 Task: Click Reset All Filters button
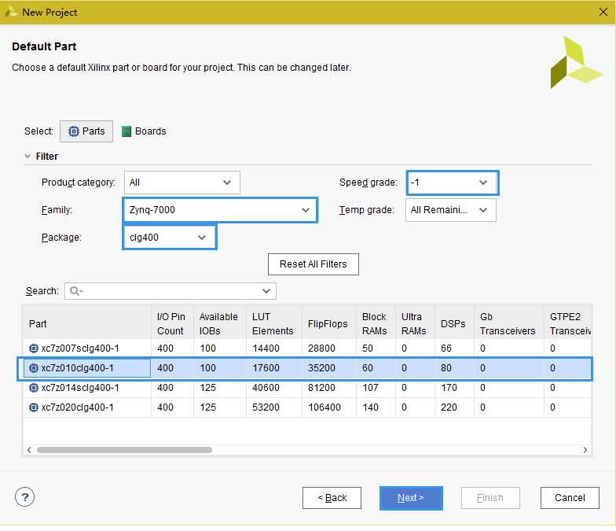pos(313,264)
